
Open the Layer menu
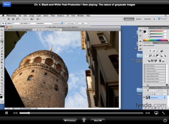click(x=39, y=16)
